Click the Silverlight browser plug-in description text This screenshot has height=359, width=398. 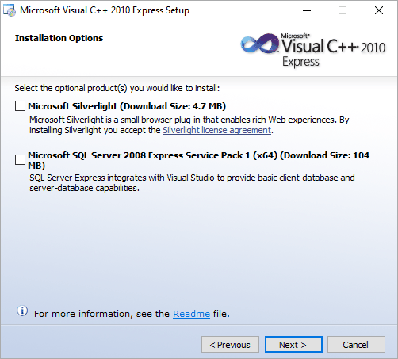coord(189,125)
